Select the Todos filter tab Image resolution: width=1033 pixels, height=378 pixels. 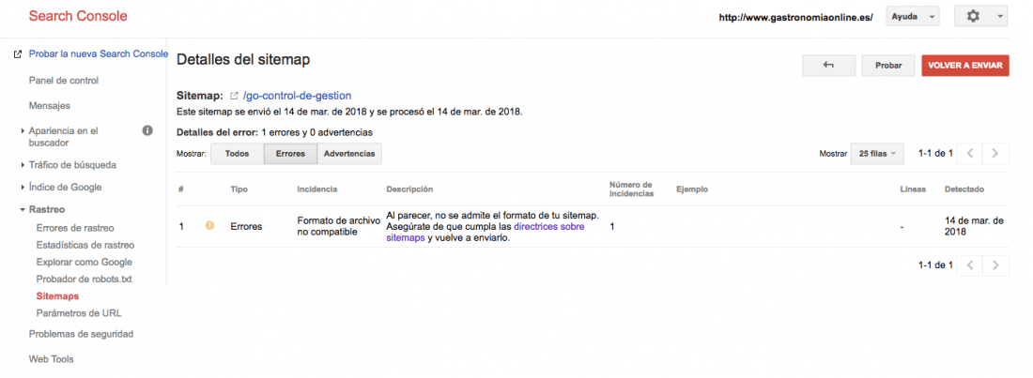(x=237, y=154)
